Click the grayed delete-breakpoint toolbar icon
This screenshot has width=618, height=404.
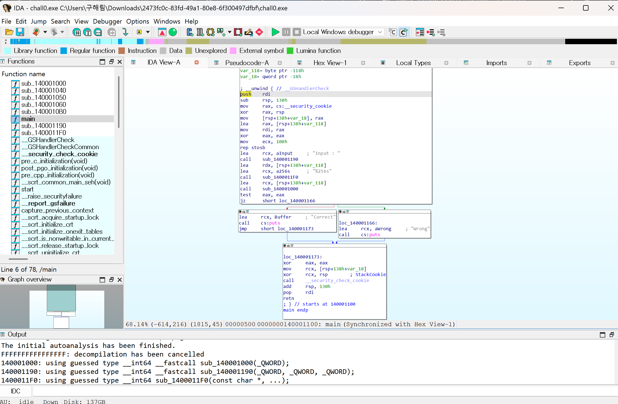[441, 32]
